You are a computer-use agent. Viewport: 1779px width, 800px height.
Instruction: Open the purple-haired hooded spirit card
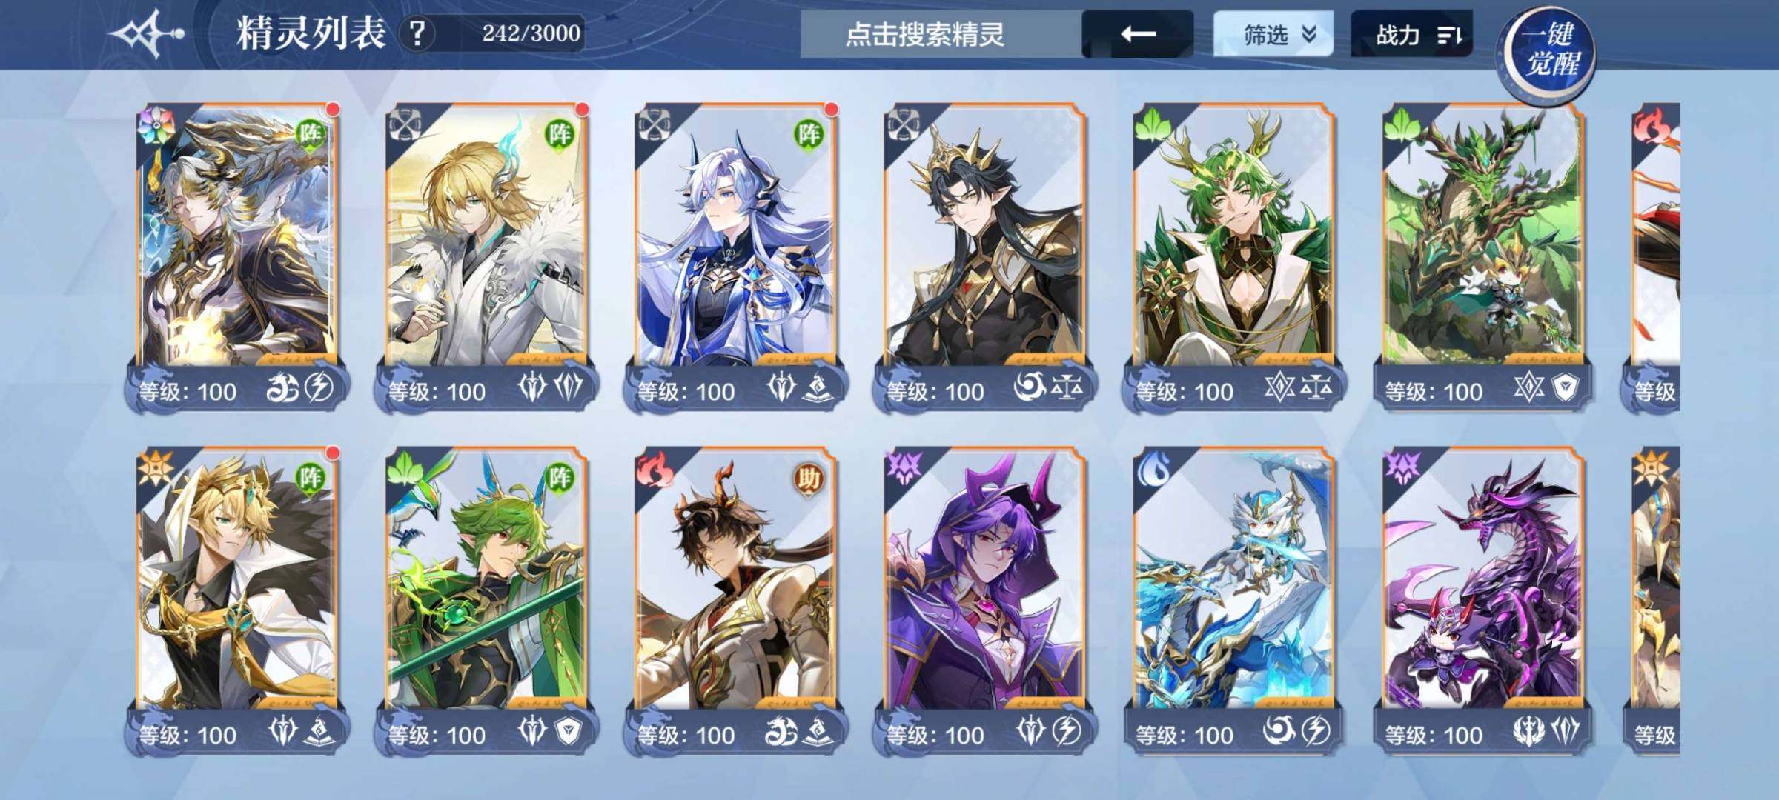tap(984, 600)
